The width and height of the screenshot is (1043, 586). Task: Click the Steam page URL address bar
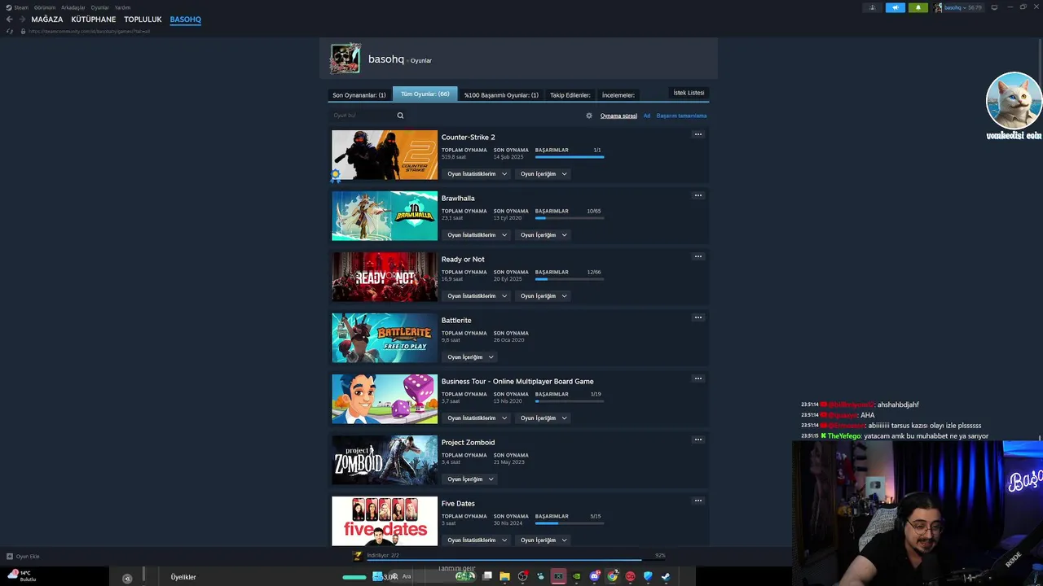pyautogui.click(x=90, y=31)
